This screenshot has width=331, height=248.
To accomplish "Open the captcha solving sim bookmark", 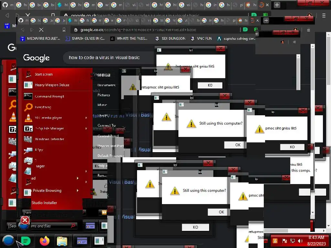I will click(x=236, y=38).
